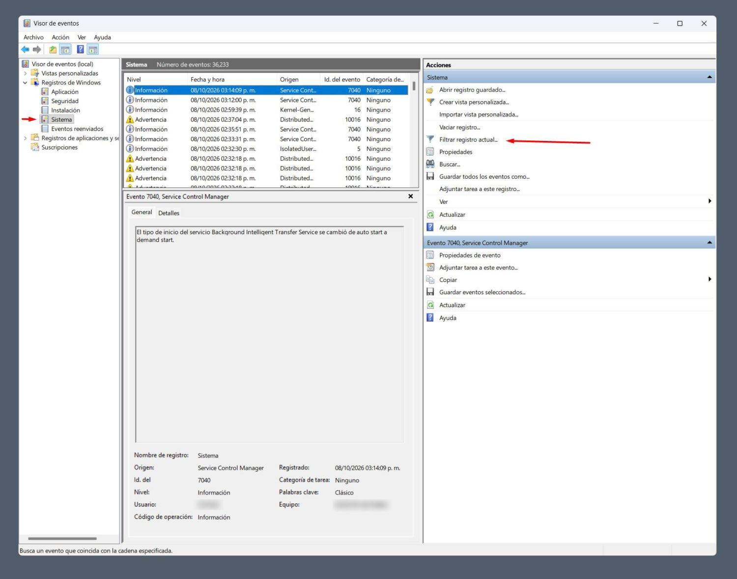Open the Copiar submenu arrow in Acciones
This screenshot has height=579, width=737.
pos(709,279)
